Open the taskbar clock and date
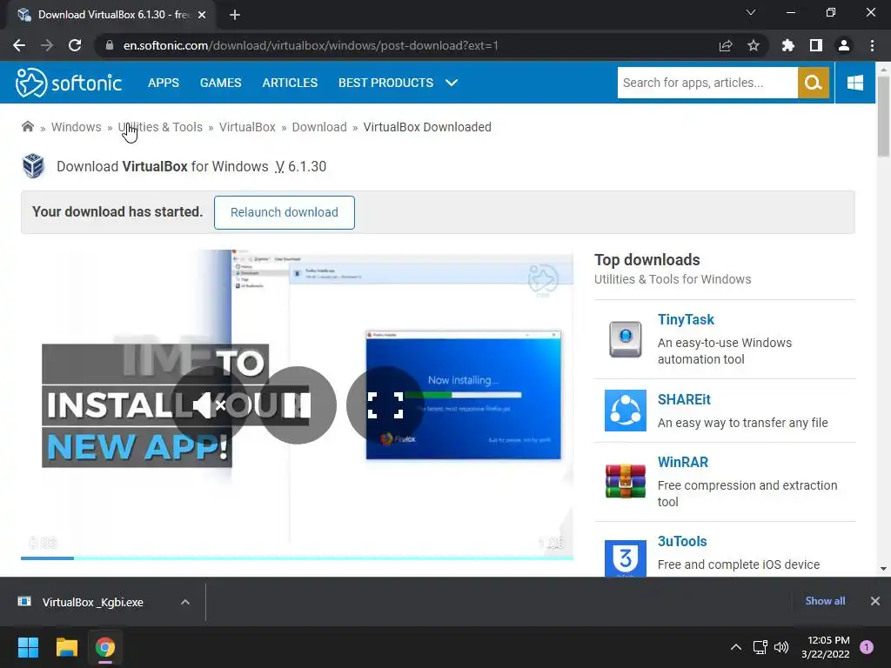 [826, 647]
